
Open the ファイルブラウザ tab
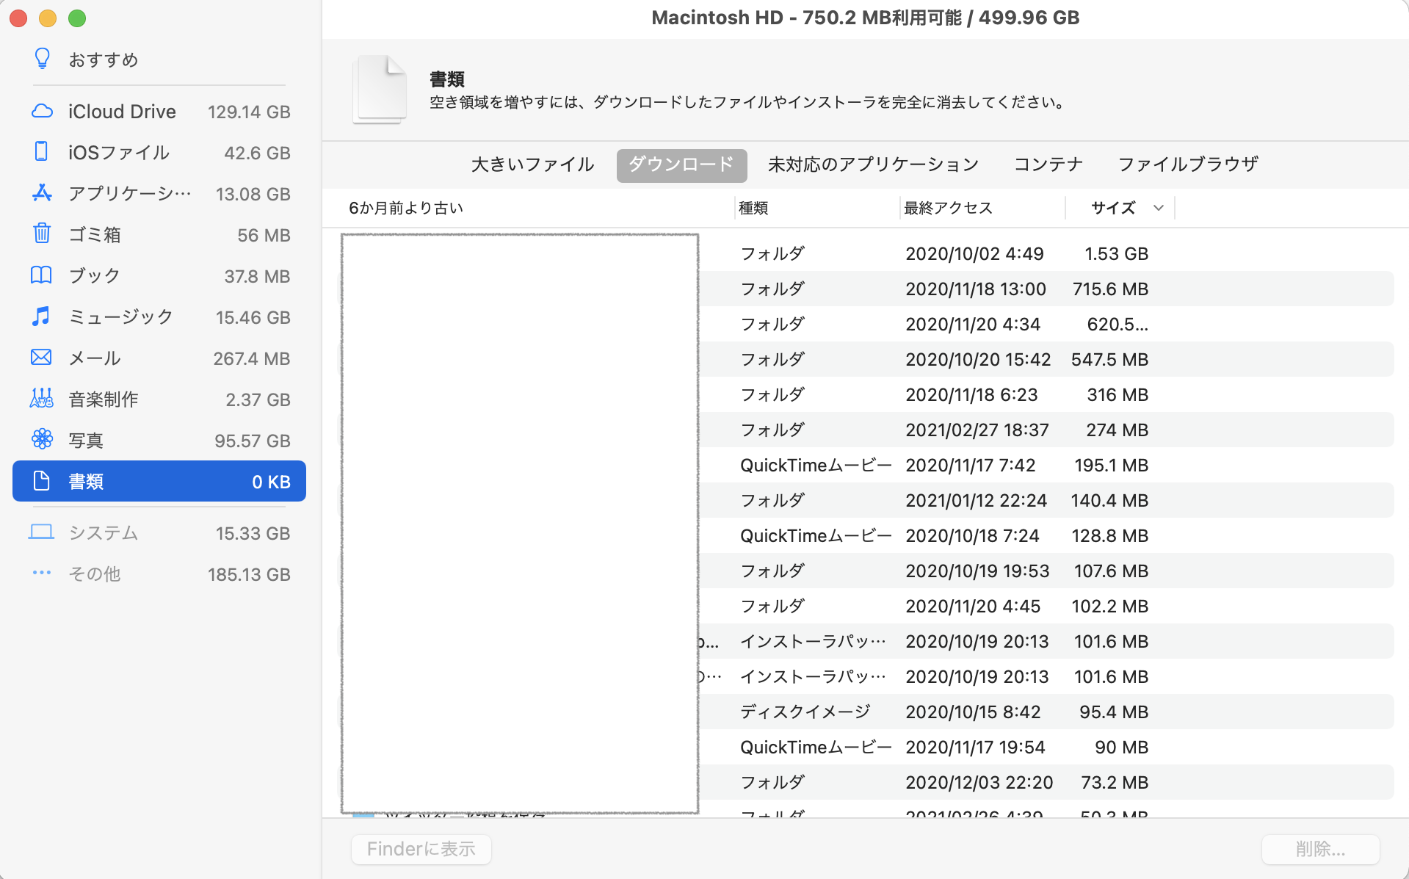pyautogui.click(x=1188, y=164)
